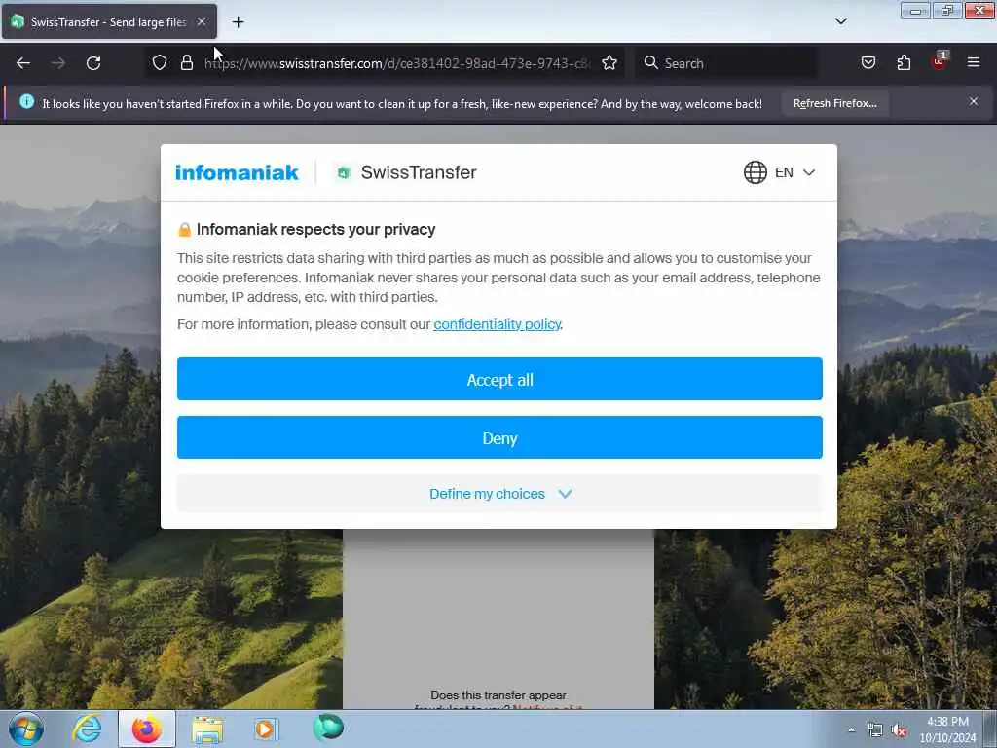
Task: Click the Accept all cookies button
Action: (x=499, y=379)
